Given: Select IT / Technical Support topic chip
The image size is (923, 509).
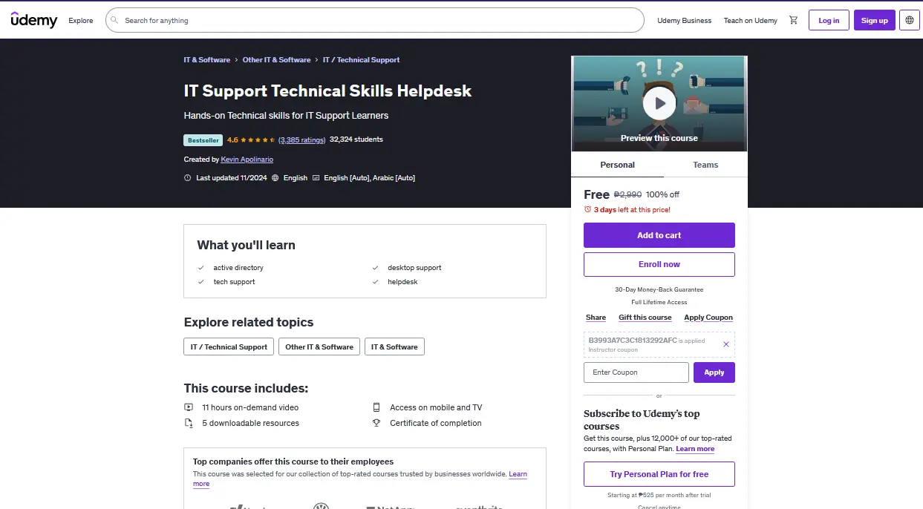Looking at the screenshot, I should click(229, 347).
